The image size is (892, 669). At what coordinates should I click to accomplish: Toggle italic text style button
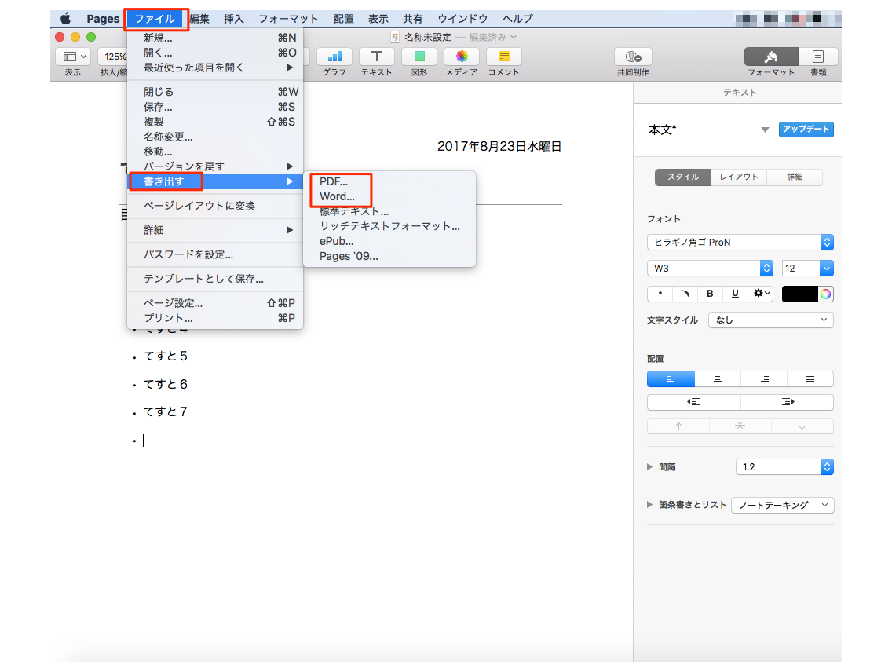click(685, 294)
